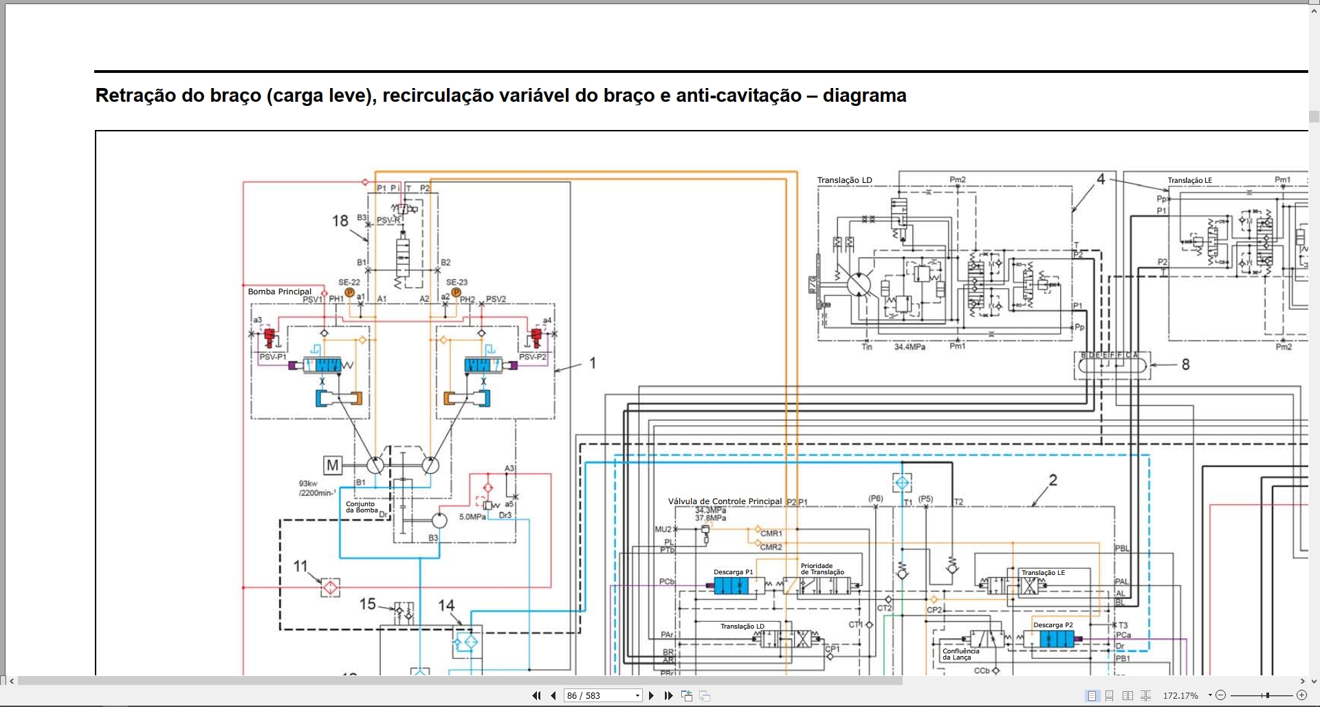Viewport: 1320px width, 707px height.
Task: Click the "M" motor symbol box
Action: (333, 466)
